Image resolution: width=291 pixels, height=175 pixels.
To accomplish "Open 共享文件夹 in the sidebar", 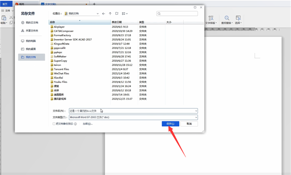I will click(30, 31).
